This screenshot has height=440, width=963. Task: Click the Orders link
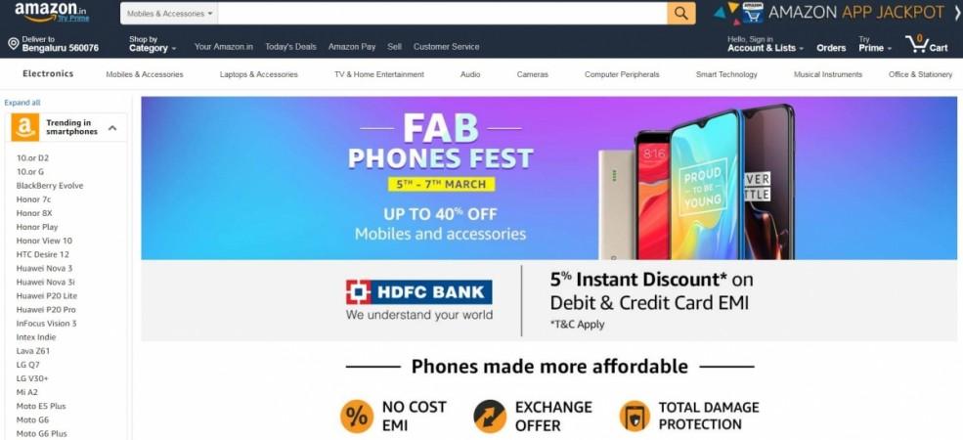coord(831,48)
